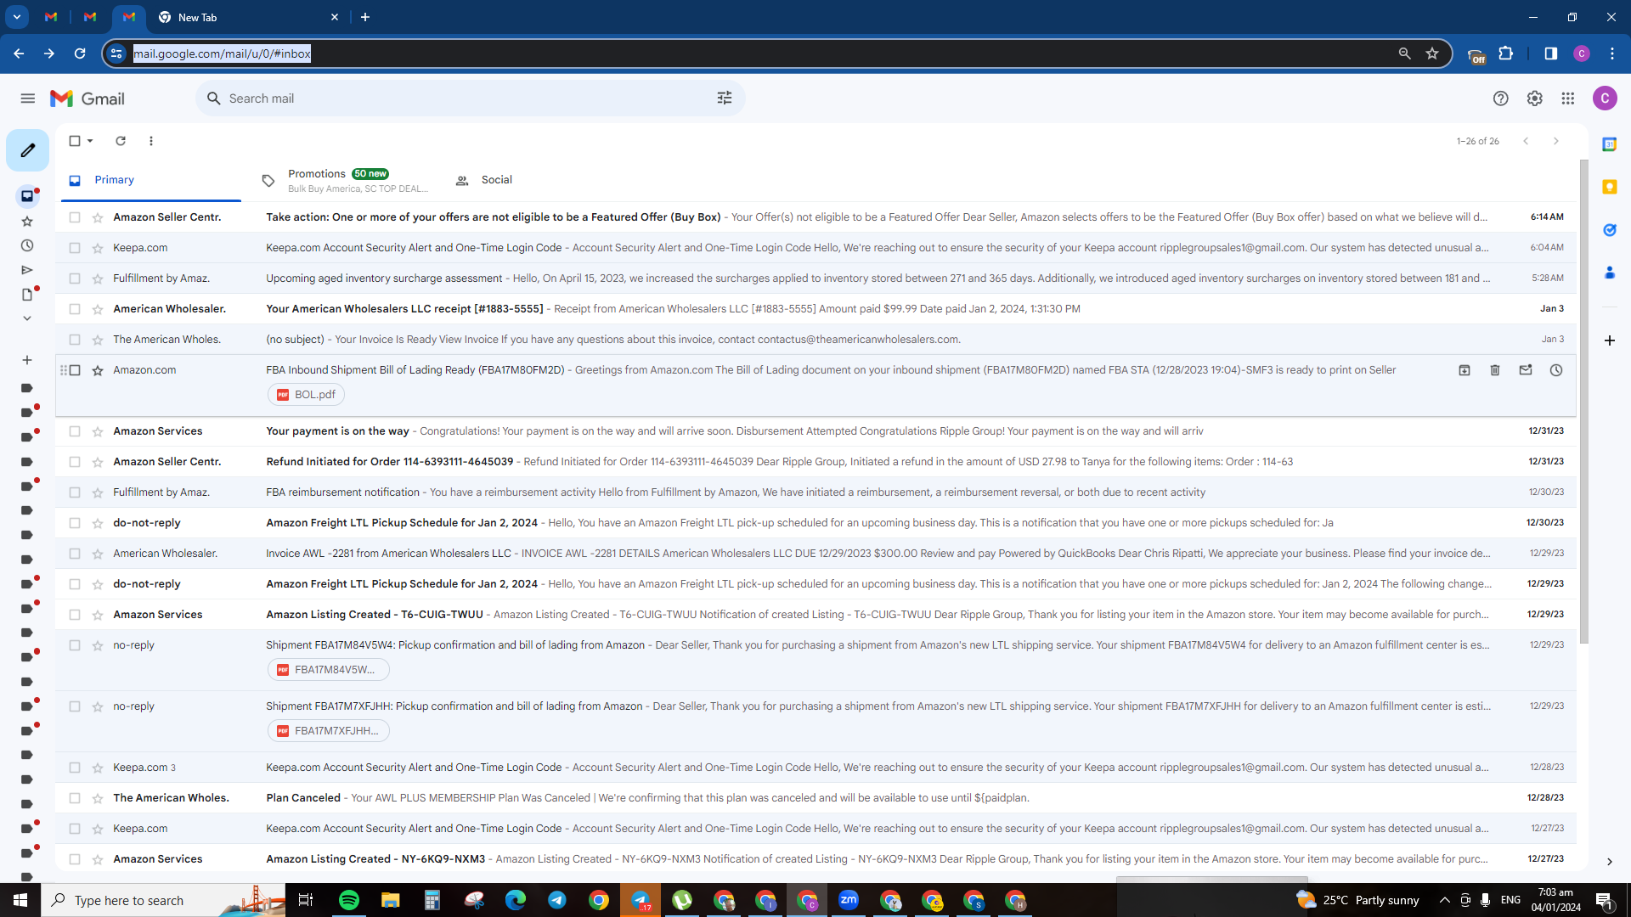
Task: Open a new browser tab
Action: point(365,17)
